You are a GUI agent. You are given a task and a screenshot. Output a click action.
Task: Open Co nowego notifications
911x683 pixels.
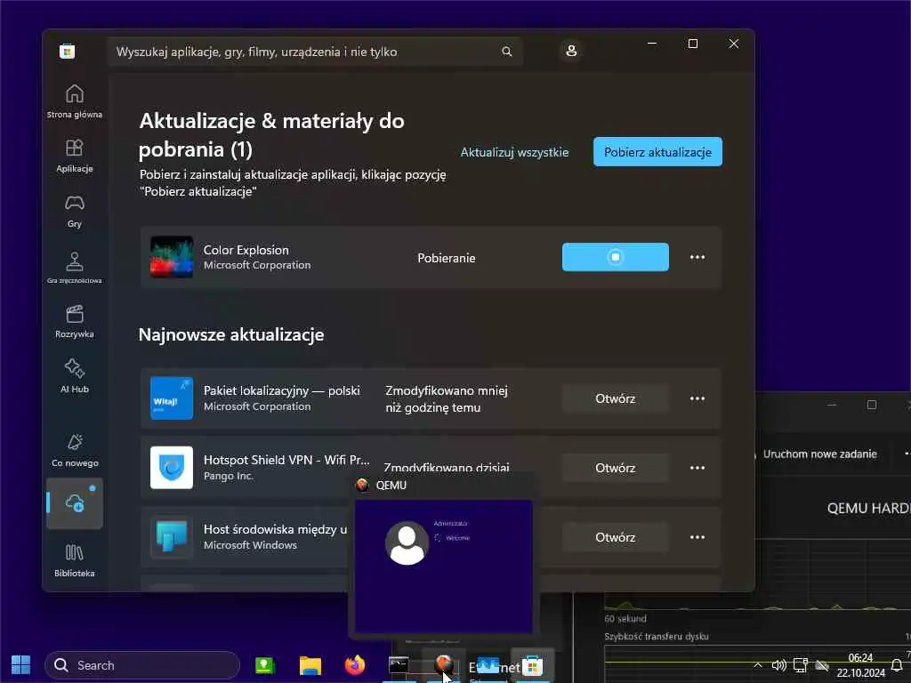[x=75, y=450]
